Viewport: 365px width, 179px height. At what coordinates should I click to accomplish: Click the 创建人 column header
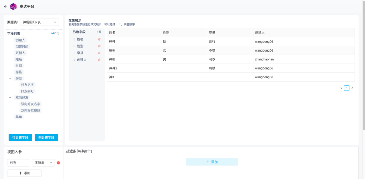304,33
